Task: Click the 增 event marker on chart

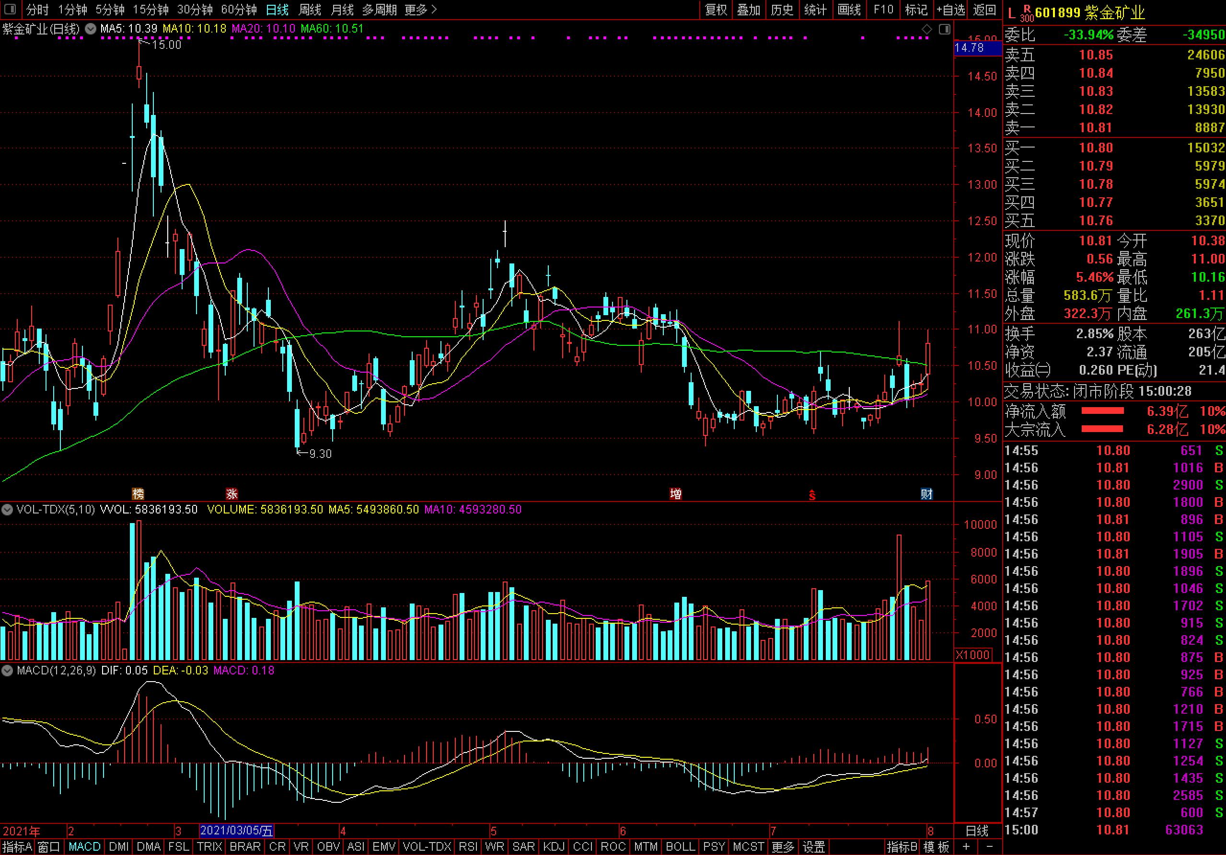Action: click(x=675, y=494)
